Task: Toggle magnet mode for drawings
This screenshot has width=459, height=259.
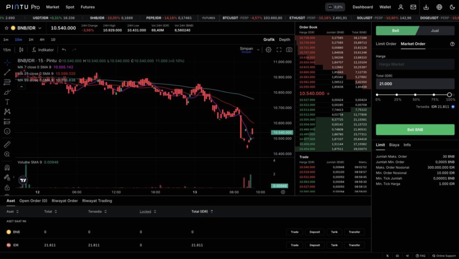Action: pos(7,168)
